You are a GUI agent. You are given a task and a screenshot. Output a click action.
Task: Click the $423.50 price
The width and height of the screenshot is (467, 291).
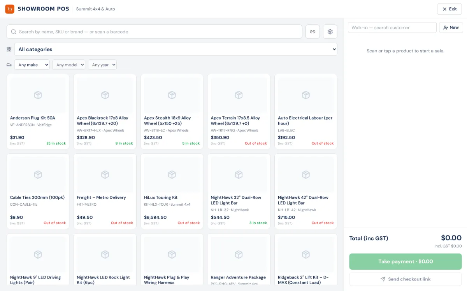153,137
